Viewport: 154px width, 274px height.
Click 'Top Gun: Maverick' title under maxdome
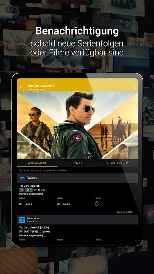[29, 186]
